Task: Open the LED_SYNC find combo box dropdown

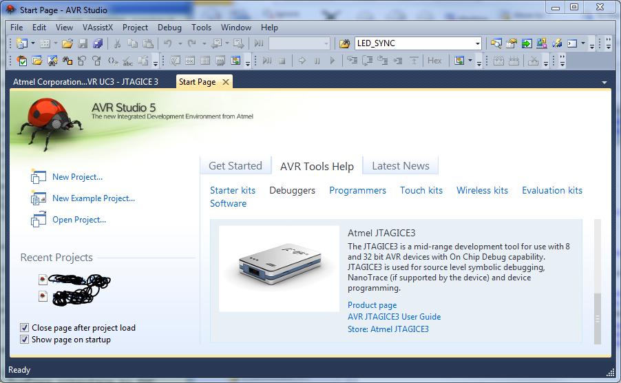Action: click(x=478, y=43)
